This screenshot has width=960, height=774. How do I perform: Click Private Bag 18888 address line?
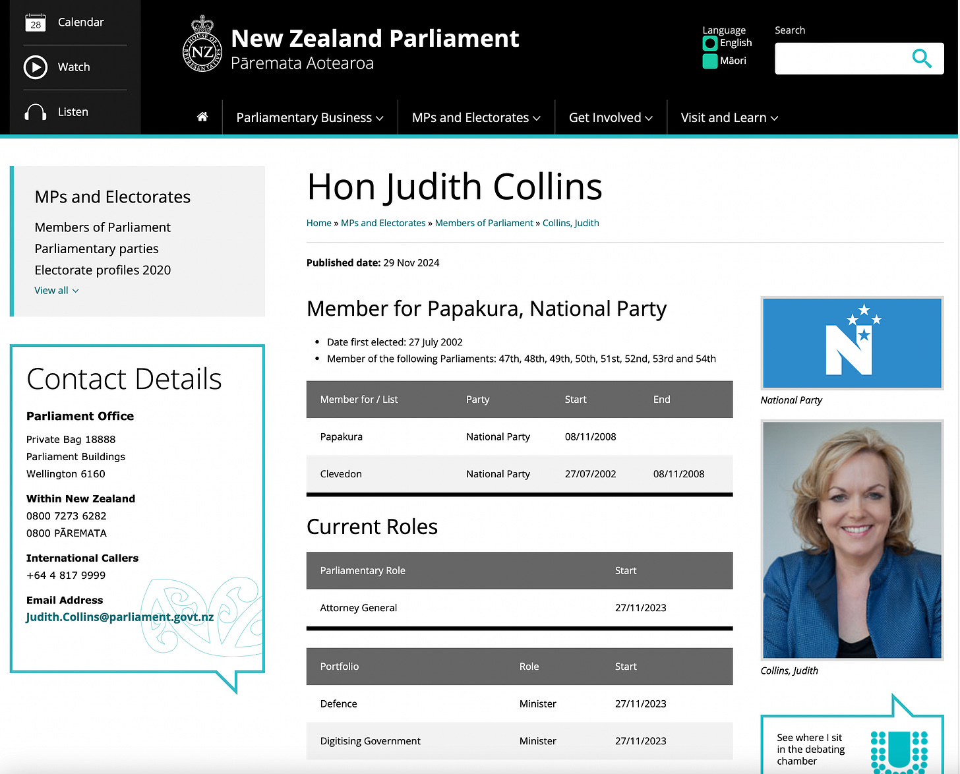[71, 440]
